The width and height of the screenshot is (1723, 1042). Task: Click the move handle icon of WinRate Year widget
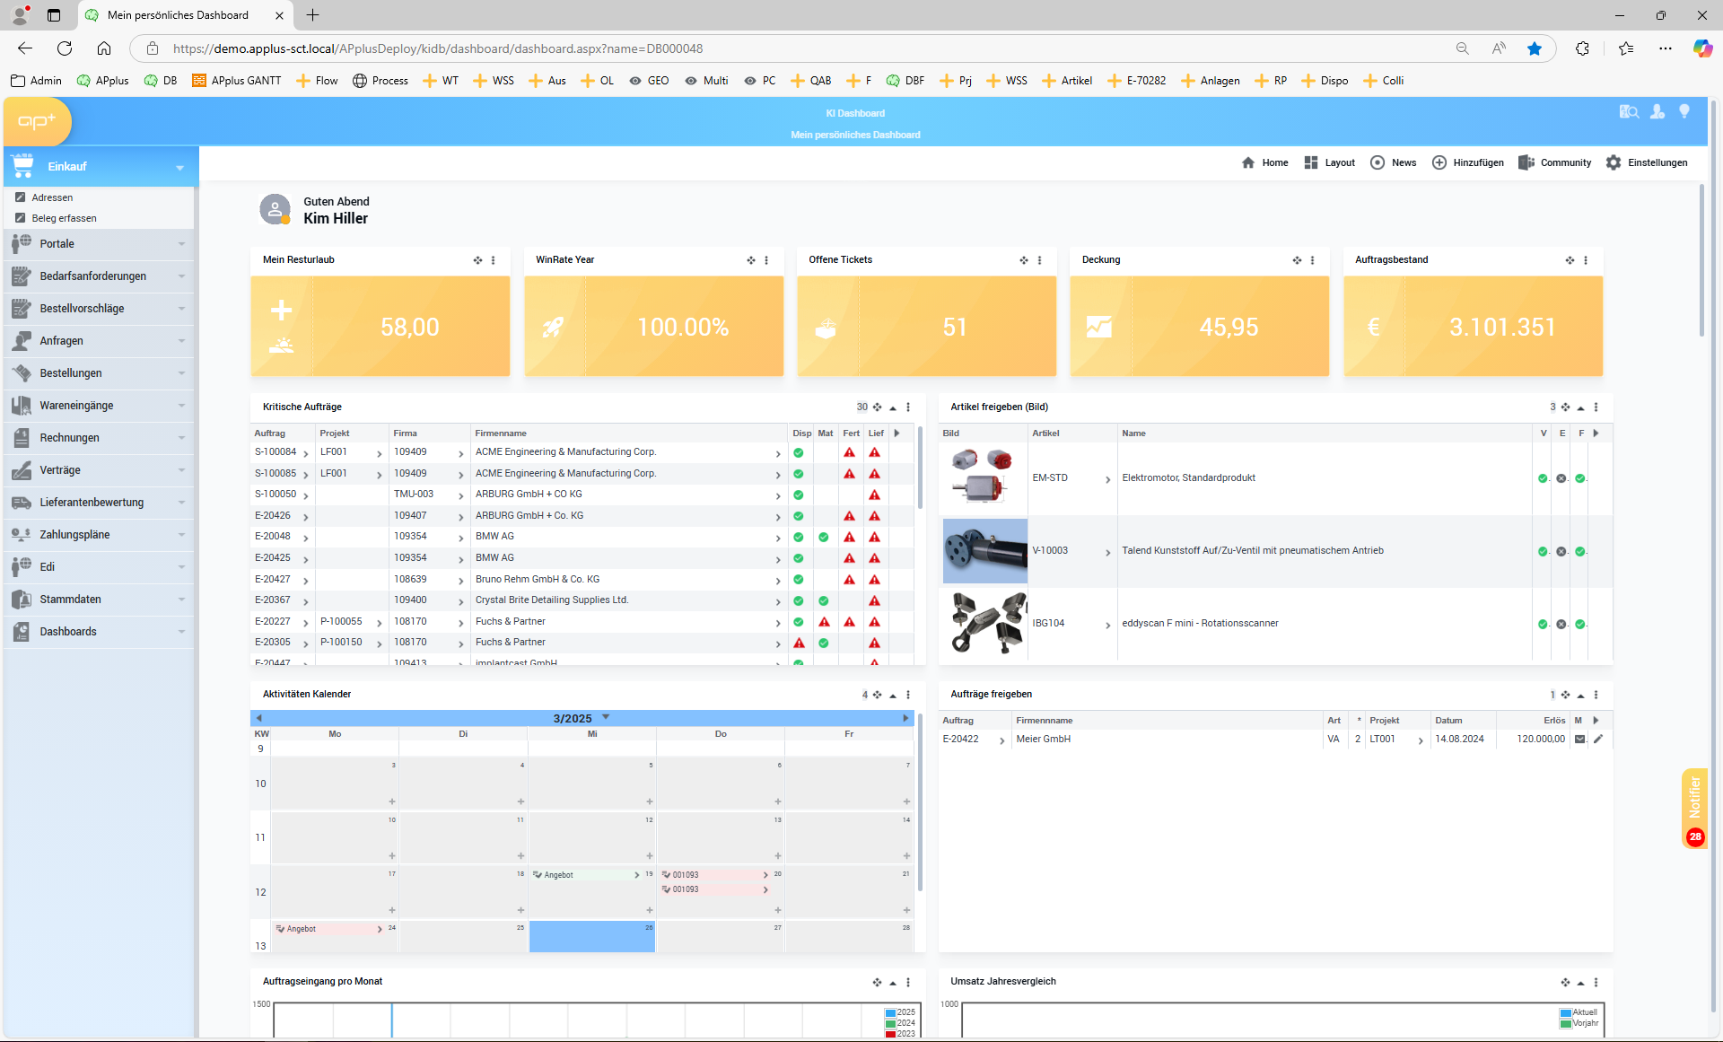pyautogui.click(x=751, y=260)
